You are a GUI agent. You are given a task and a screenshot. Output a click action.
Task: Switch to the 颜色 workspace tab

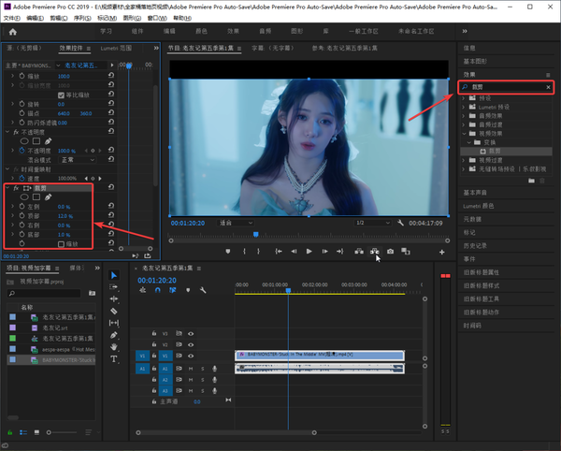pyautogui.click(x=200, y=31)
